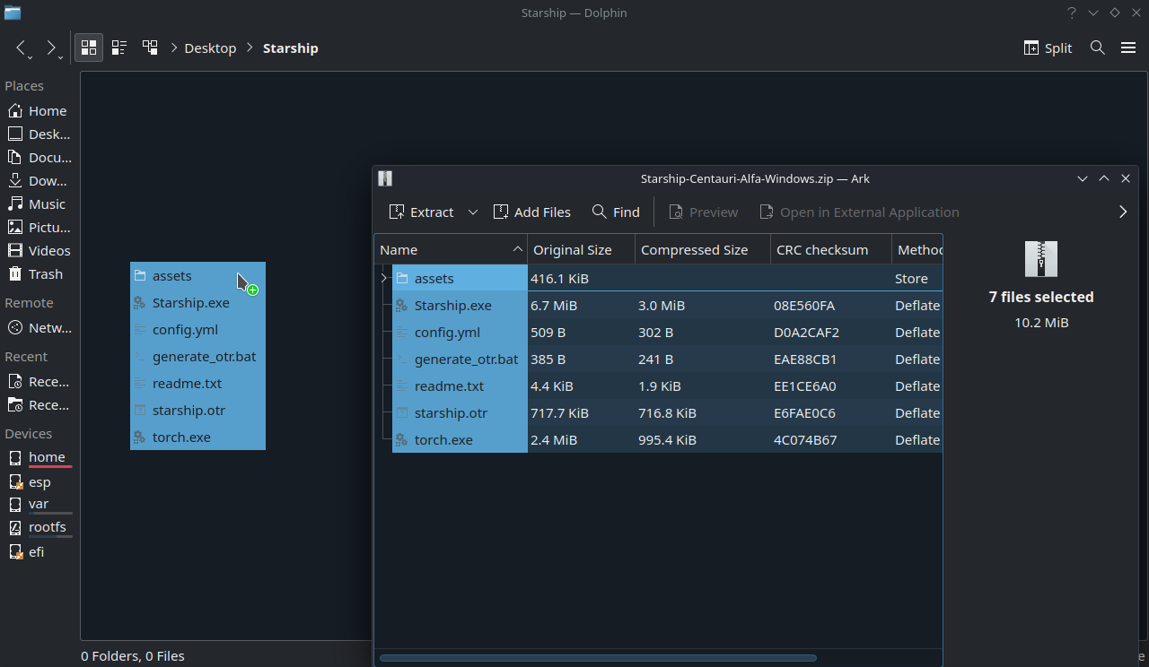Toggle Split view in Dolphin
The height and width of the screenshot is (667, 1149).
click(1048, 48)
